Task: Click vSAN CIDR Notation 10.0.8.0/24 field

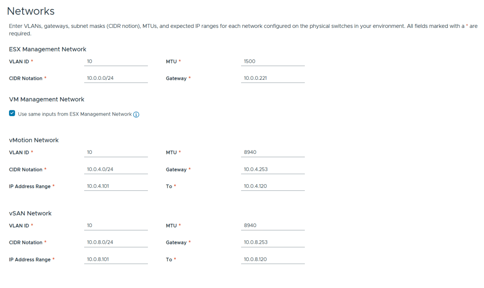Action: (116, 243)
